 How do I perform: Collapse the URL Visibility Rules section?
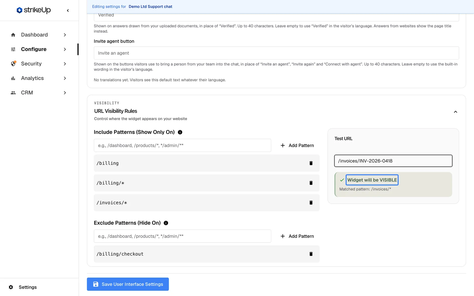pyautogui.click(x=456, y=112)
